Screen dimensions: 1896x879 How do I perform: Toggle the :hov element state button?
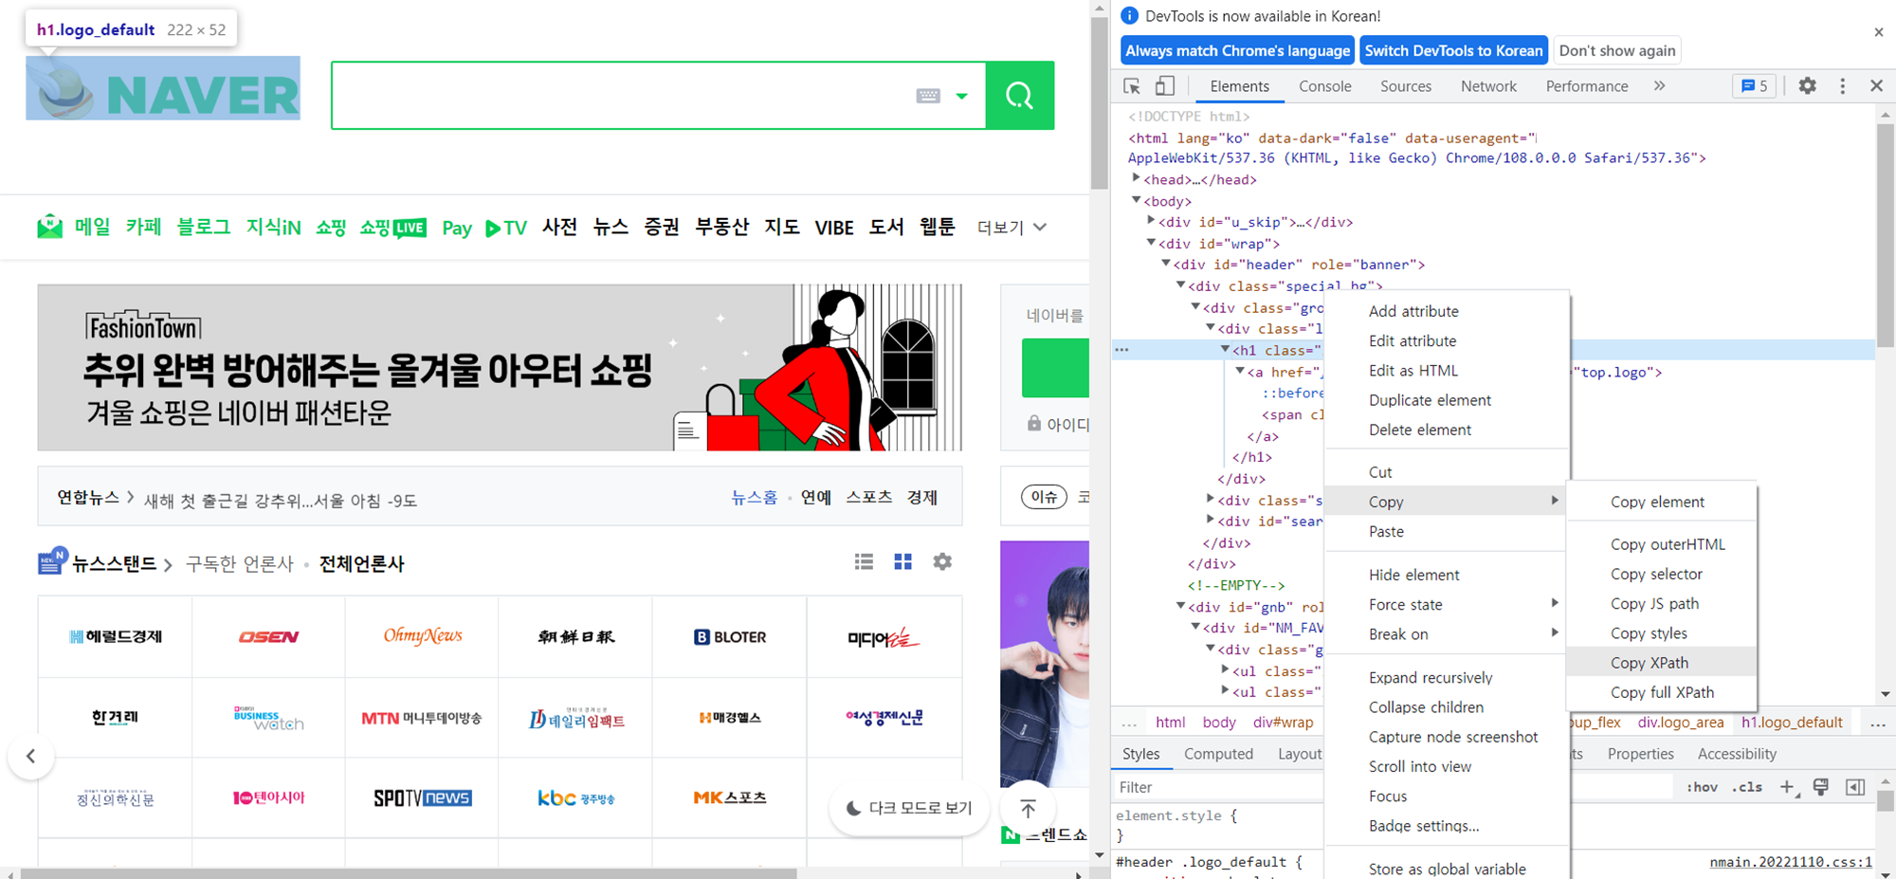[1702, 787]
